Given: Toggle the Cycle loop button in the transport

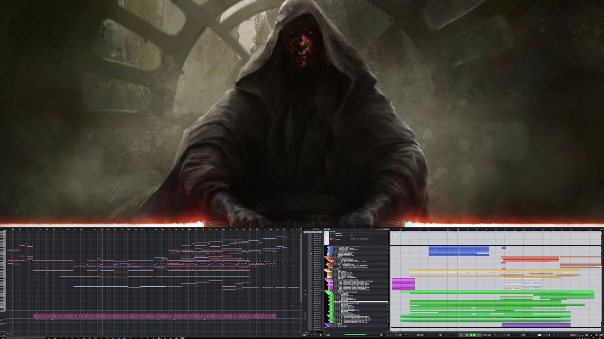Looking at the screenshot, I should pyautogui.click(x=461, y=335).
